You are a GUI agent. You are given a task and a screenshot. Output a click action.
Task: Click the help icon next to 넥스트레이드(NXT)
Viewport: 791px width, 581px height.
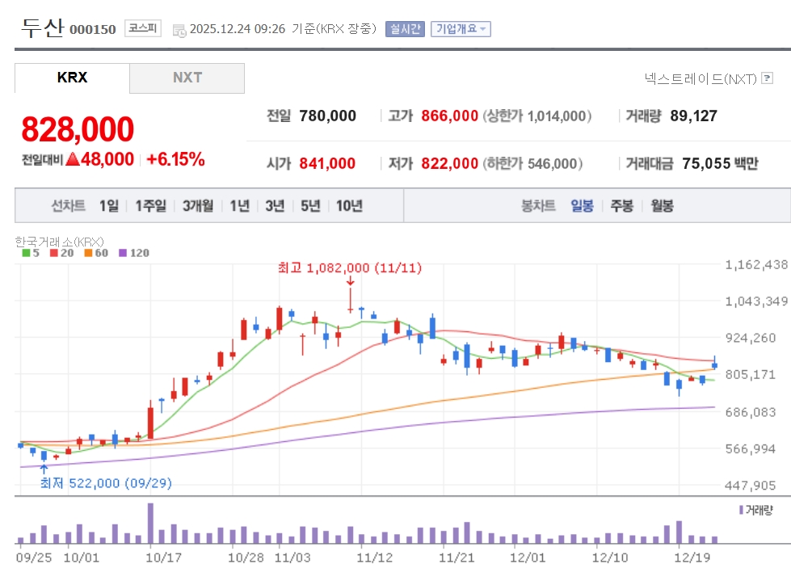[x=767, y=78]
